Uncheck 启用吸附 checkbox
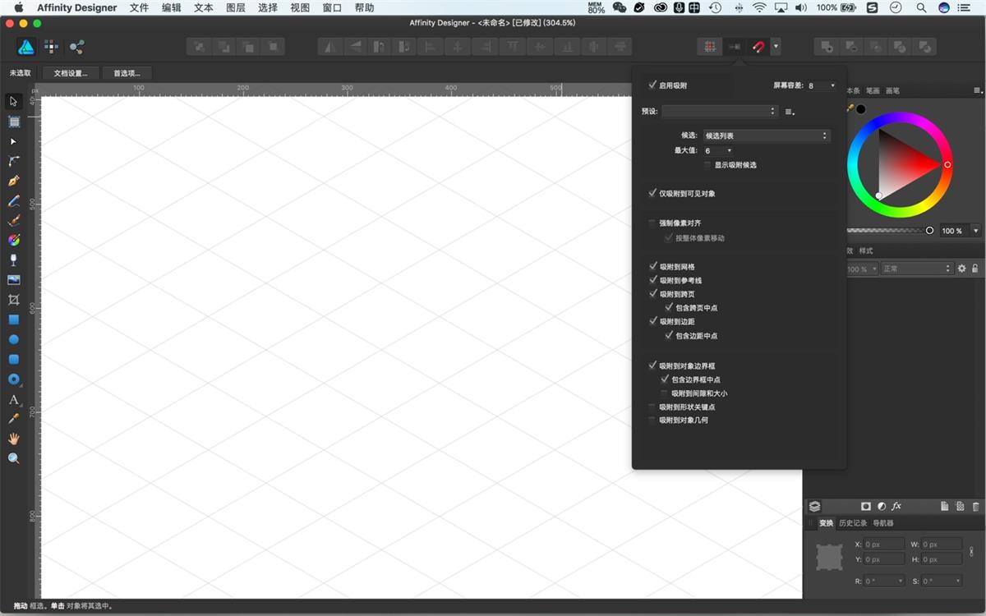 (x=652, y=85)
